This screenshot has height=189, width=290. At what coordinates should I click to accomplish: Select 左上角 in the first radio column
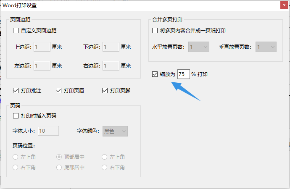coord(16,157)
